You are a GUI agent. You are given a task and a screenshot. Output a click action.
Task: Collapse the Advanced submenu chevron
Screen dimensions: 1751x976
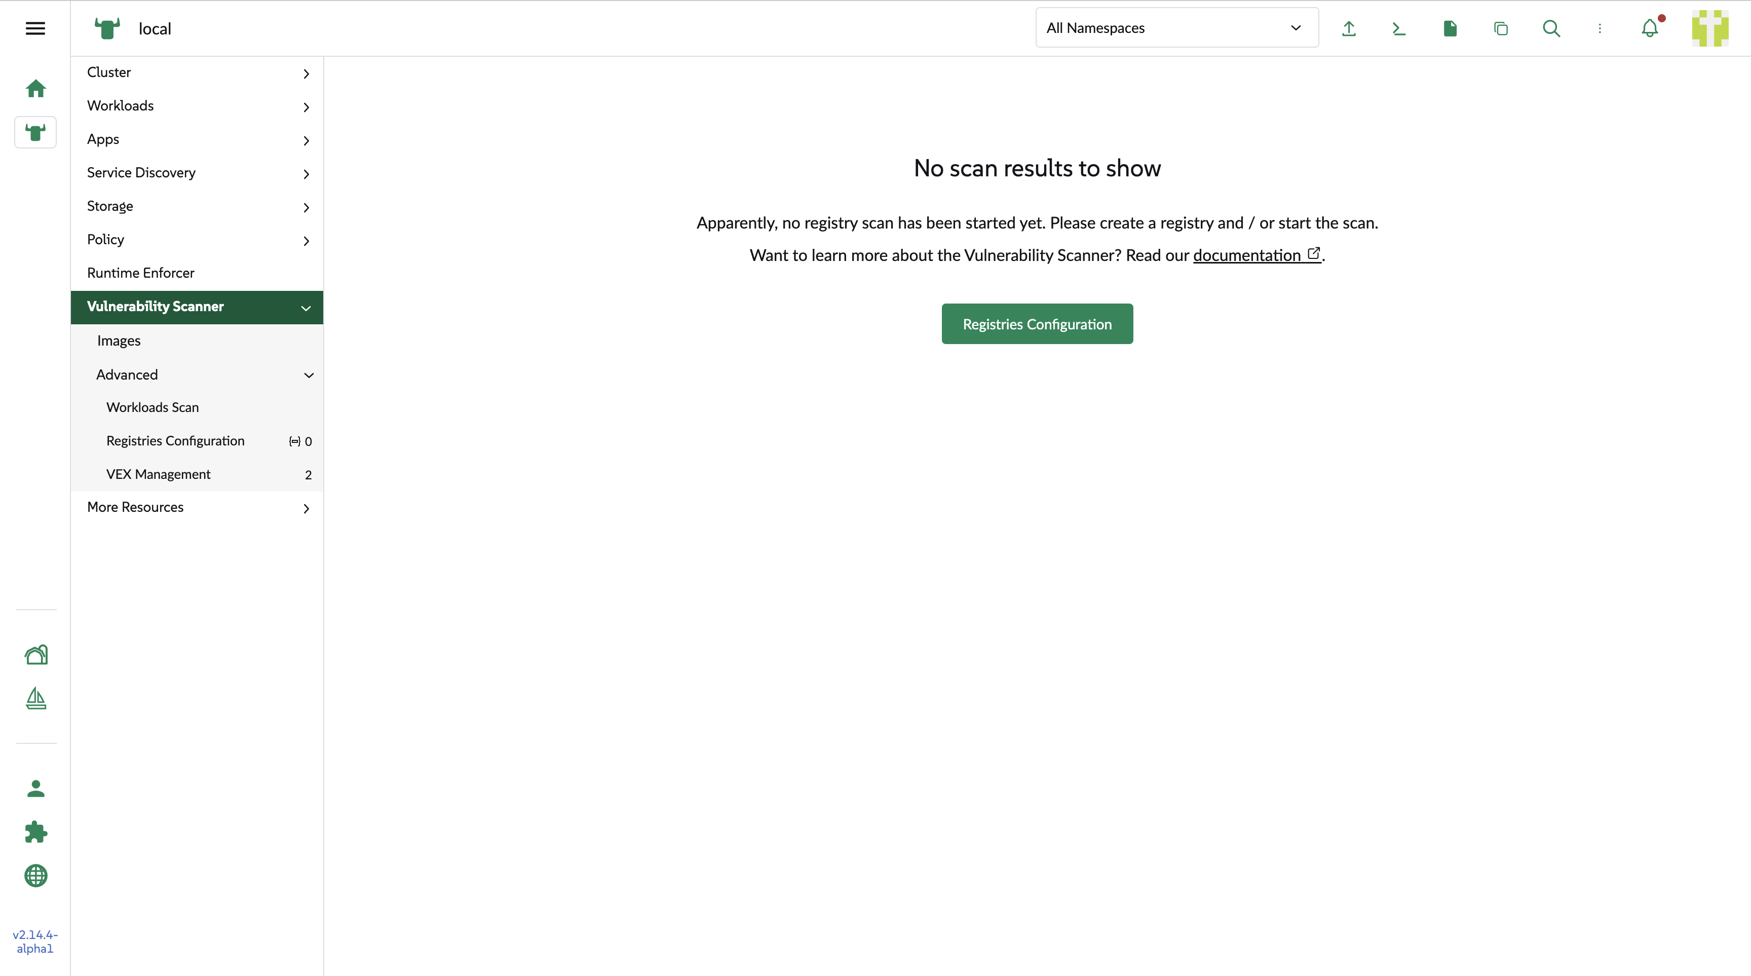pos(309,375)
